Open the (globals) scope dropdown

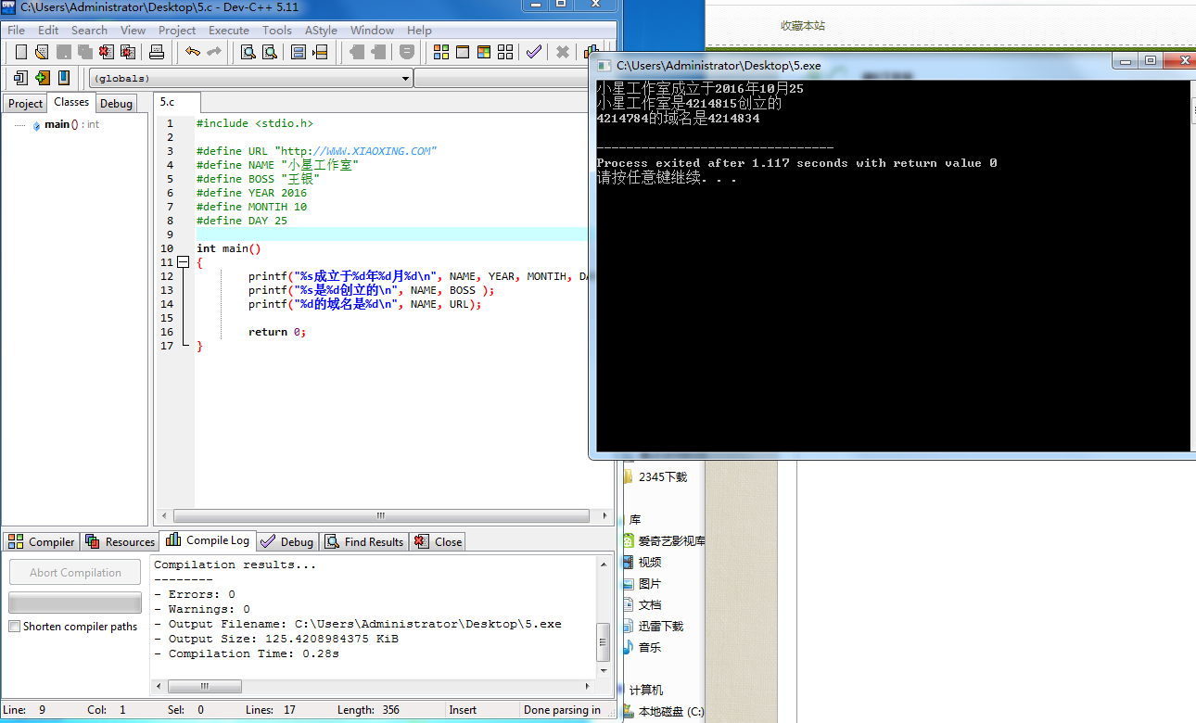point(250,79)
